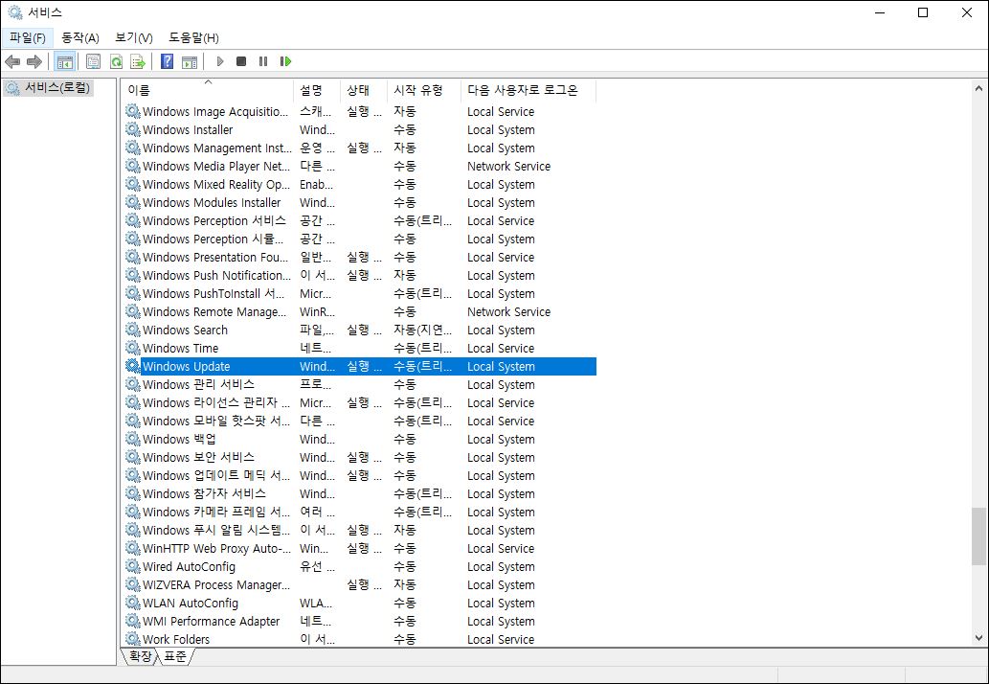Screen dimensions: 989x684
Task: Select Windows 모바일 핫스팟 service
Action: pos(360,421)
